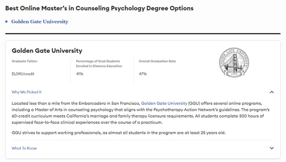Click the Golden Gate University card title
Image resolution: width=286 pixels, height=162 pixels.
pos(47,51)
